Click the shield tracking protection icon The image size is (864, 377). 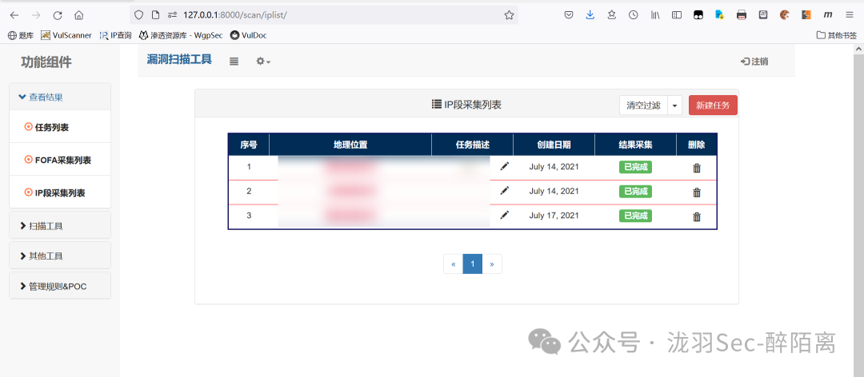click(x=139, y=15)
